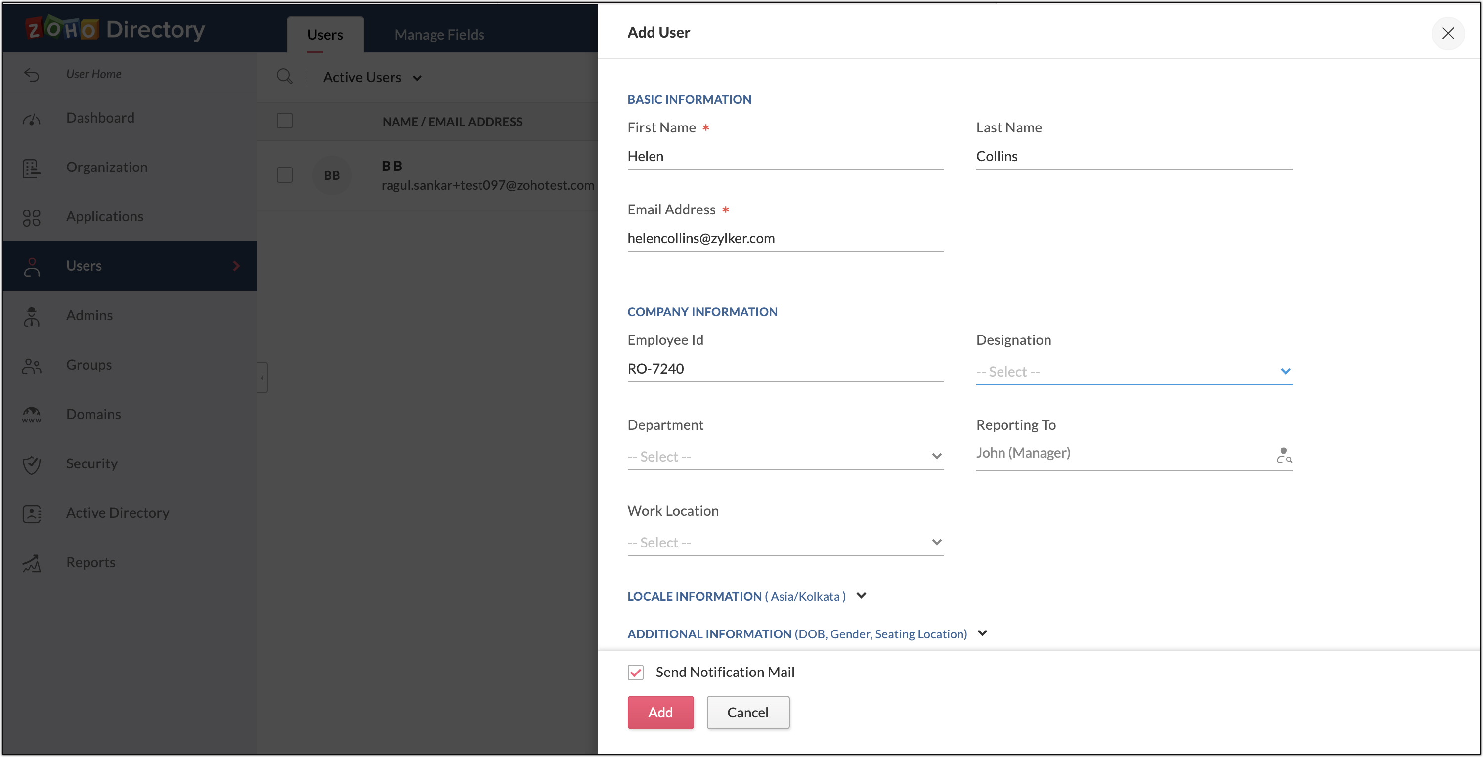Open the Designation dropdown
Image resolution: width=1483 pixels, height=757 pixels.
(1134, 371)
